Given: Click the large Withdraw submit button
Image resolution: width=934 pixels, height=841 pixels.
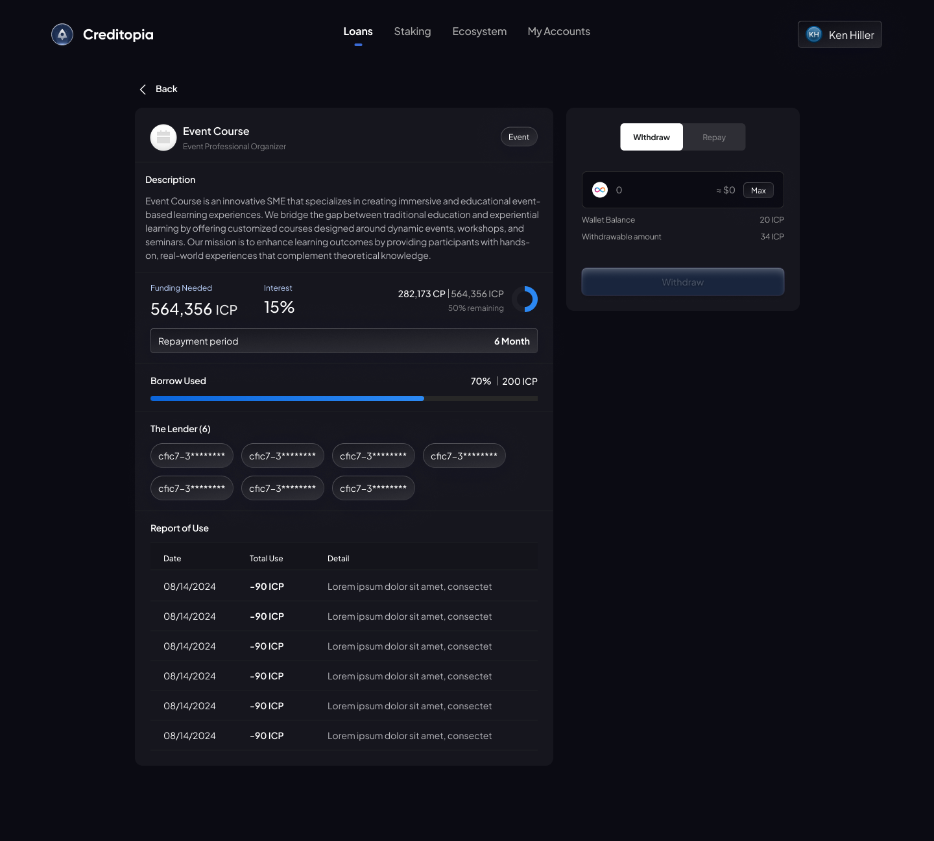Looking at the screenshot, I should pyautogui.click(x=683, y=282).
